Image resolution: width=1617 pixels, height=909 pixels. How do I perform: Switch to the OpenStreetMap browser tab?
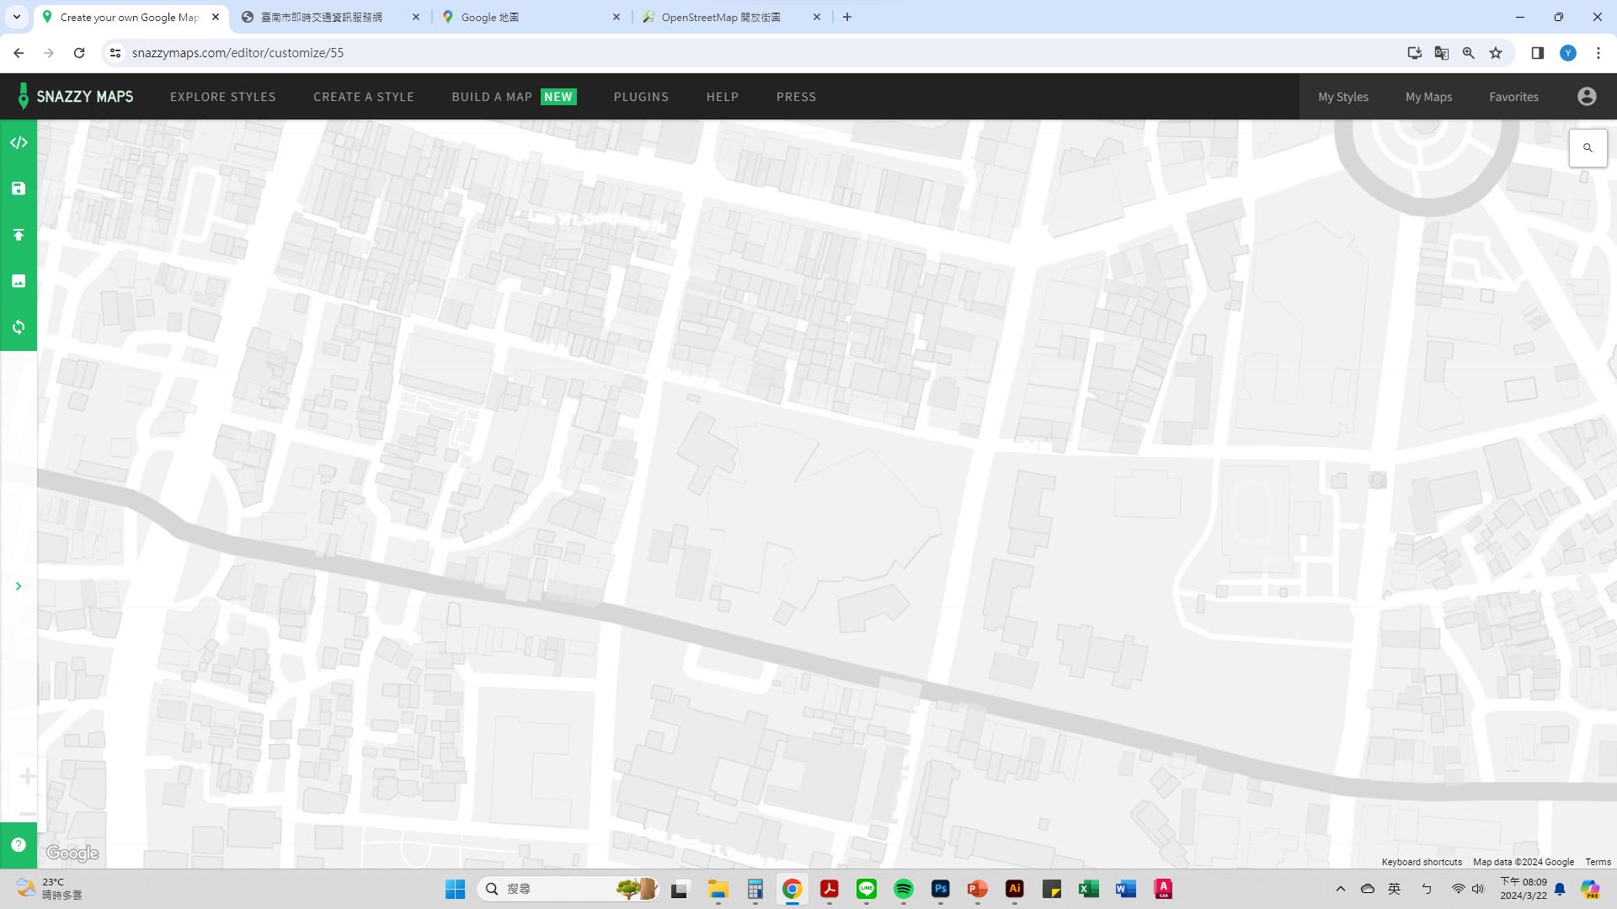pyautogui.click(x=720, y=17)
